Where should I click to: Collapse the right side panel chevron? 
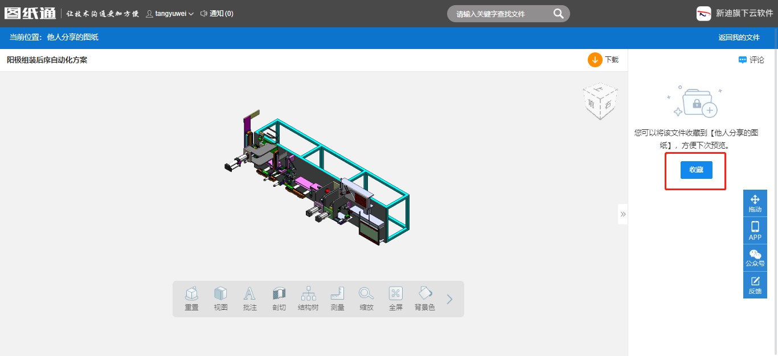623,214
